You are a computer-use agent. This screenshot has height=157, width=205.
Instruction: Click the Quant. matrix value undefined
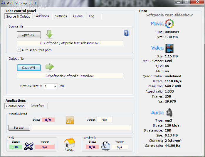pos(173,76)
